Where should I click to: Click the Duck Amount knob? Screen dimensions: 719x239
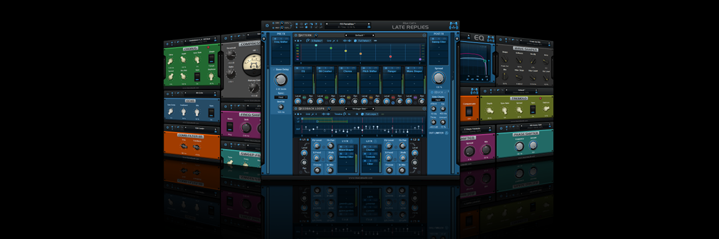point(443,122)
